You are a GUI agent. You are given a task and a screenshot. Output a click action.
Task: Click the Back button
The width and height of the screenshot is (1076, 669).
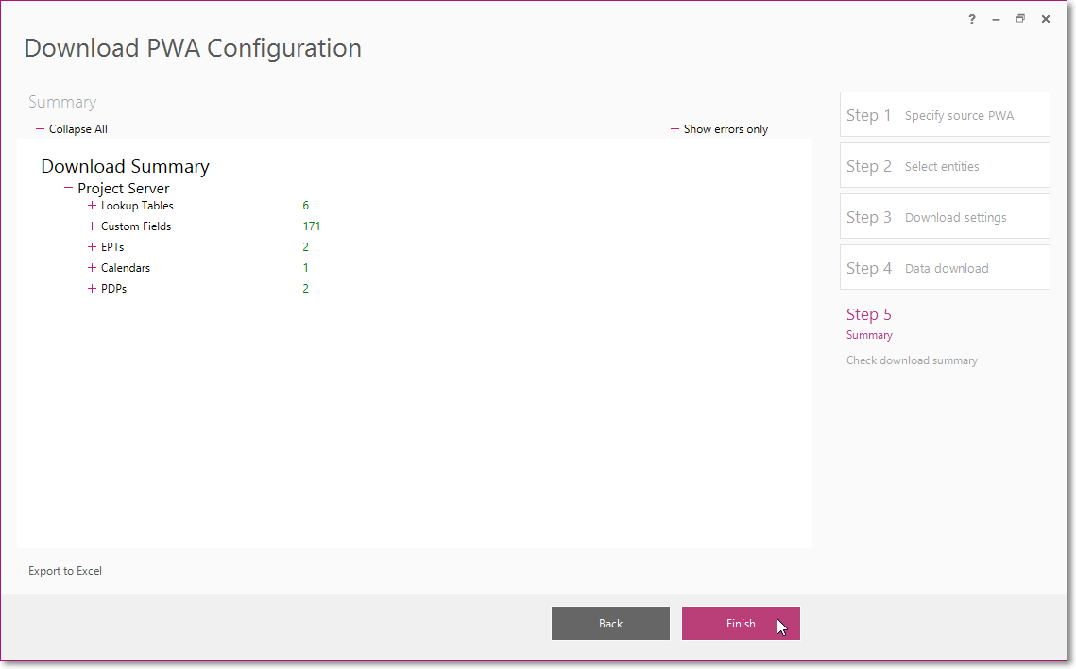pyautogui.click(x=610, y=623)
